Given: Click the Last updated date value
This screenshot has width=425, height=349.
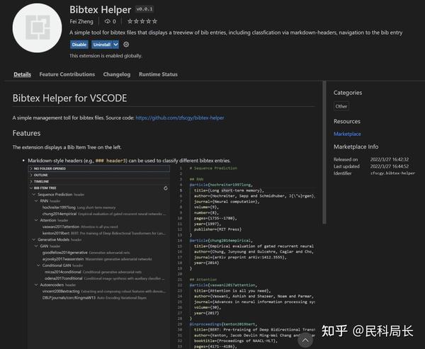Looking at the screenshot, I should point(390,166).
